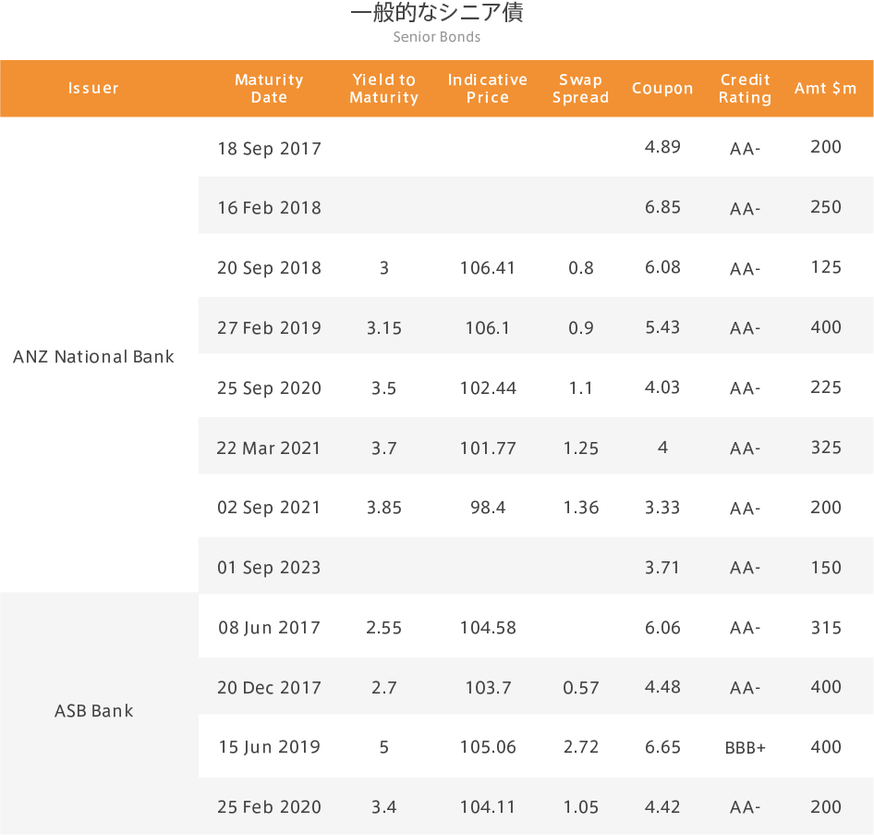Click swap spread 2.72

point(581,747)
